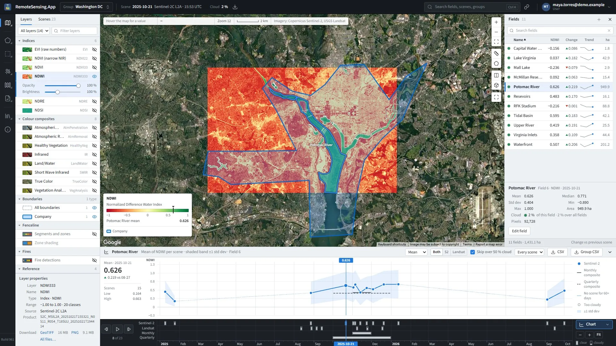This screenshot has height=346, width=616.
Task: Play the scene animation
Action: (117, 329)
